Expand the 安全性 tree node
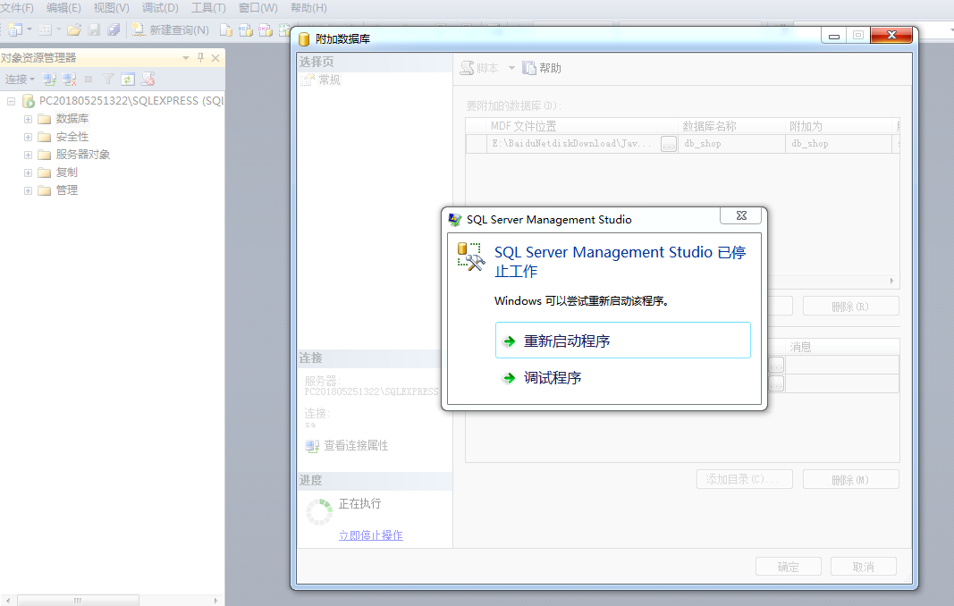Image resolution: width=954 pixels, height=606 pixels. (x=28, y=137)
